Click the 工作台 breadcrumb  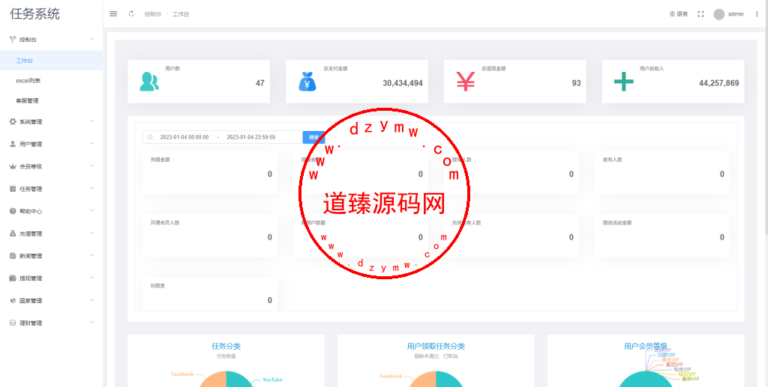click(x=181, y=14)
